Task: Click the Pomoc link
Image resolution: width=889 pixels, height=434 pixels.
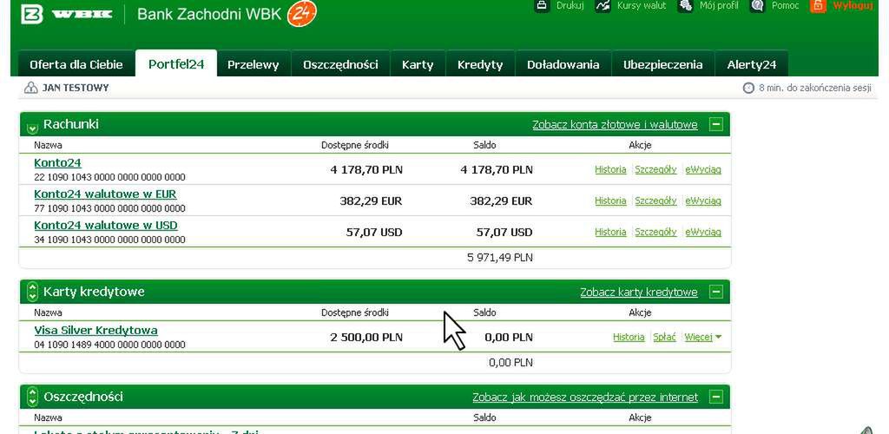Action: pos(785,6)
